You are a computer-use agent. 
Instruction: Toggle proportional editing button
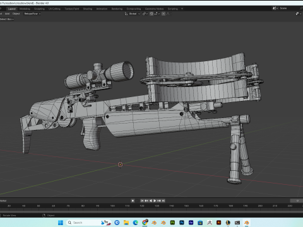(x=163, y=14)
